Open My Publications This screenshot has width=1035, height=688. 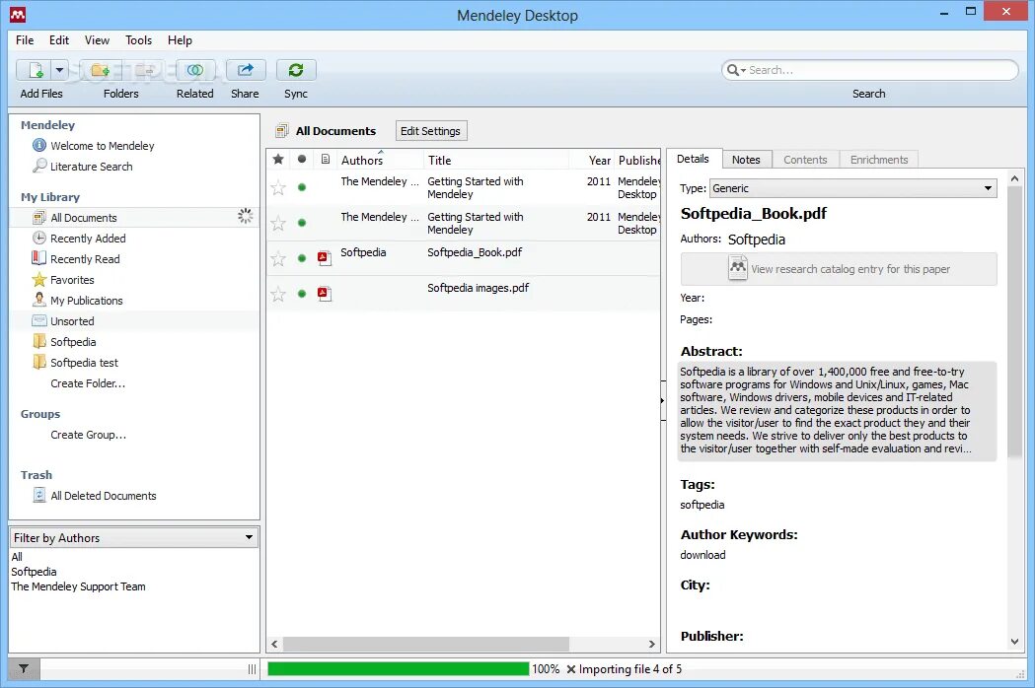coord(87,301)
